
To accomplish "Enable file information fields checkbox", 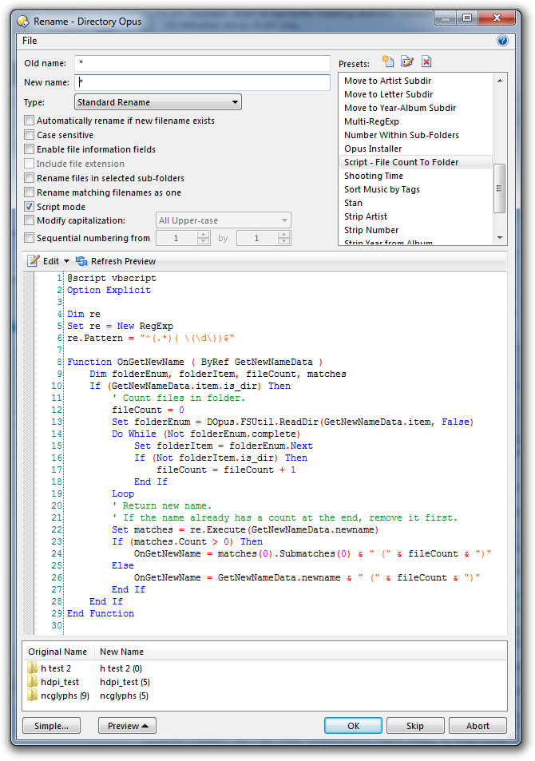I will tap(29, 149).
